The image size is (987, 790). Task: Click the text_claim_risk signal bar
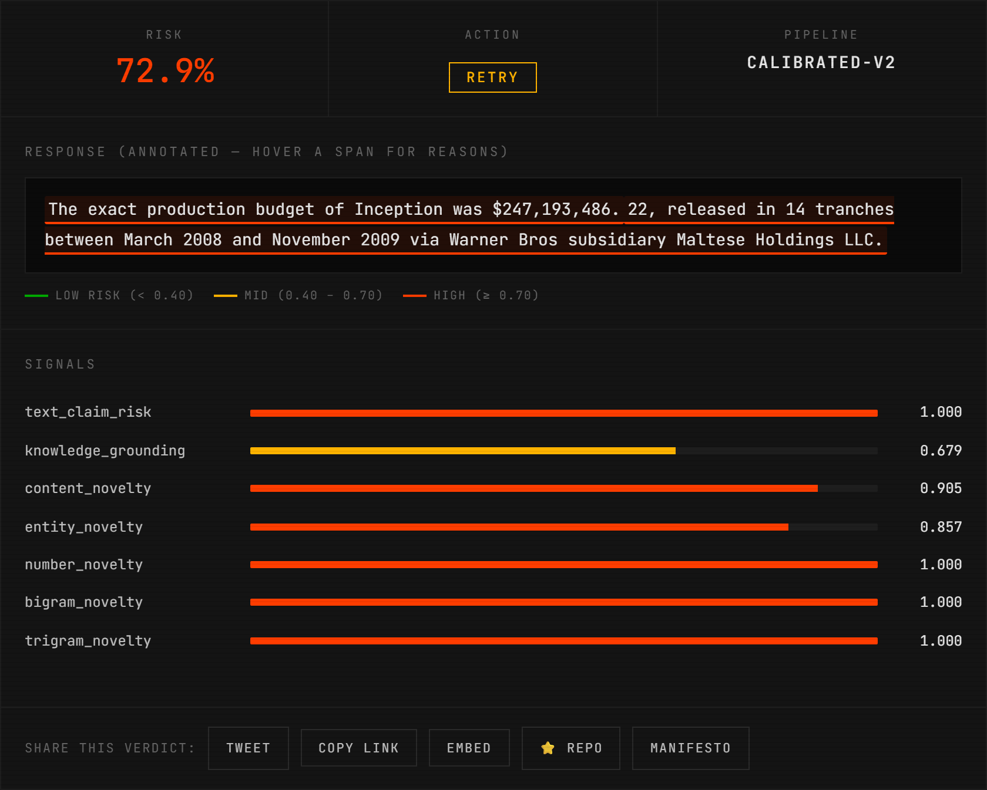point(563,413)
